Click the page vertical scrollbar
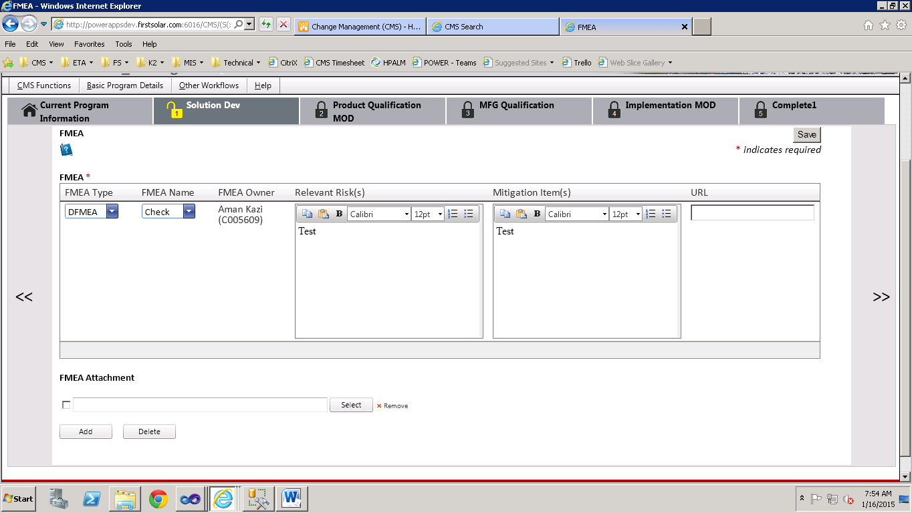Image resolution: width=912 pixels, height=513 pixels. click(x=906, y=279)
